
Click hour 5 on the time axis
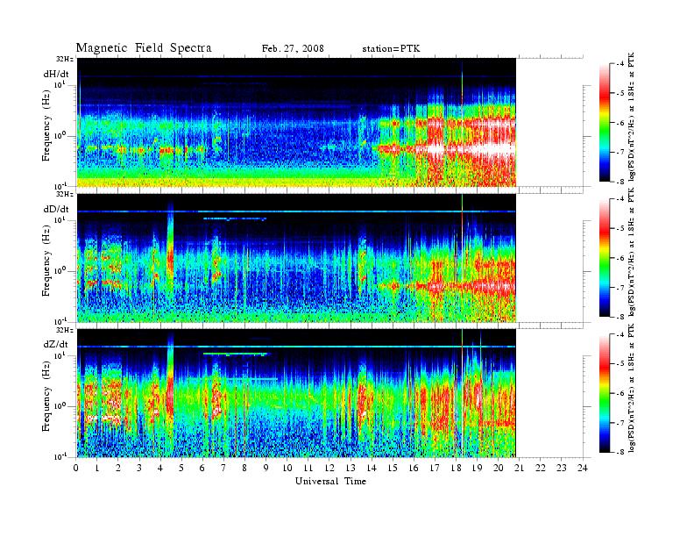(181, 469)
